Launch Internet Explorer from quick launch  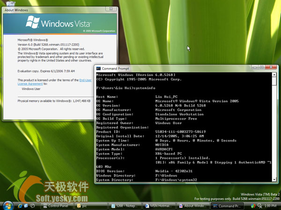(x=20, y=206)
